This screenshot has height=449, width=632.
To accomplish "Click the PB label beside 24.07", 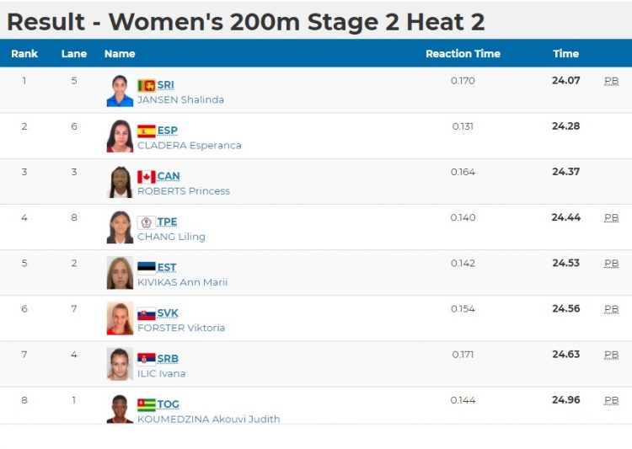I will tap(612, 81).
